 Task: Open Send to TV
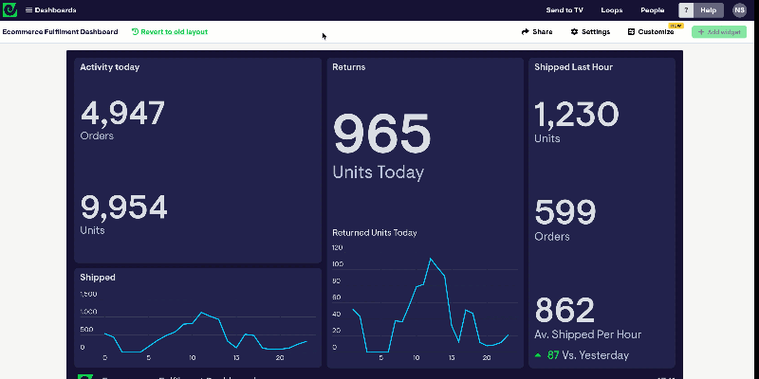pos(565,10)
